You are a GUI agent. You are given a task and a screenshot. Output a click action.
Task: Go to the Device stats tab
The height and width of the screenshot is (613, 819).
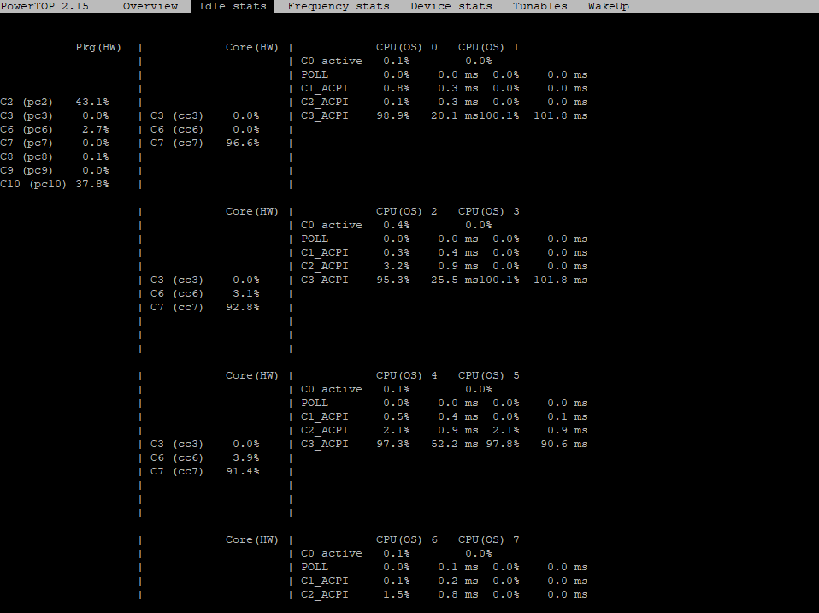pos(451,6)
